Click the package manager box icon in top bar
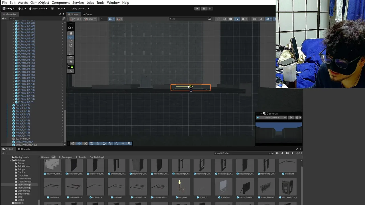 52,9
